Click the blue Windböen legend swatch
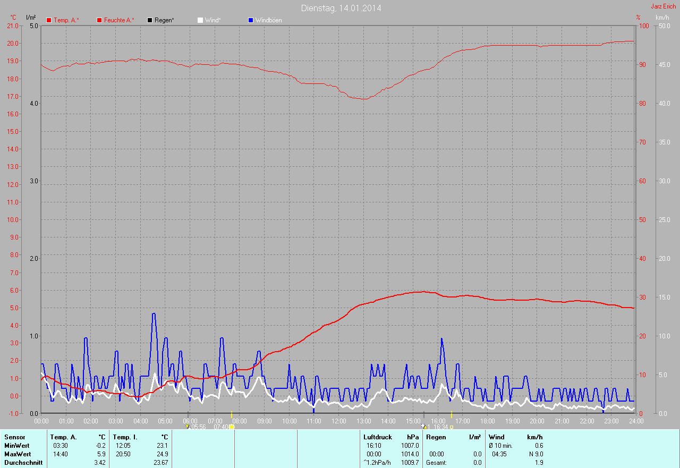 click(251, 20)
